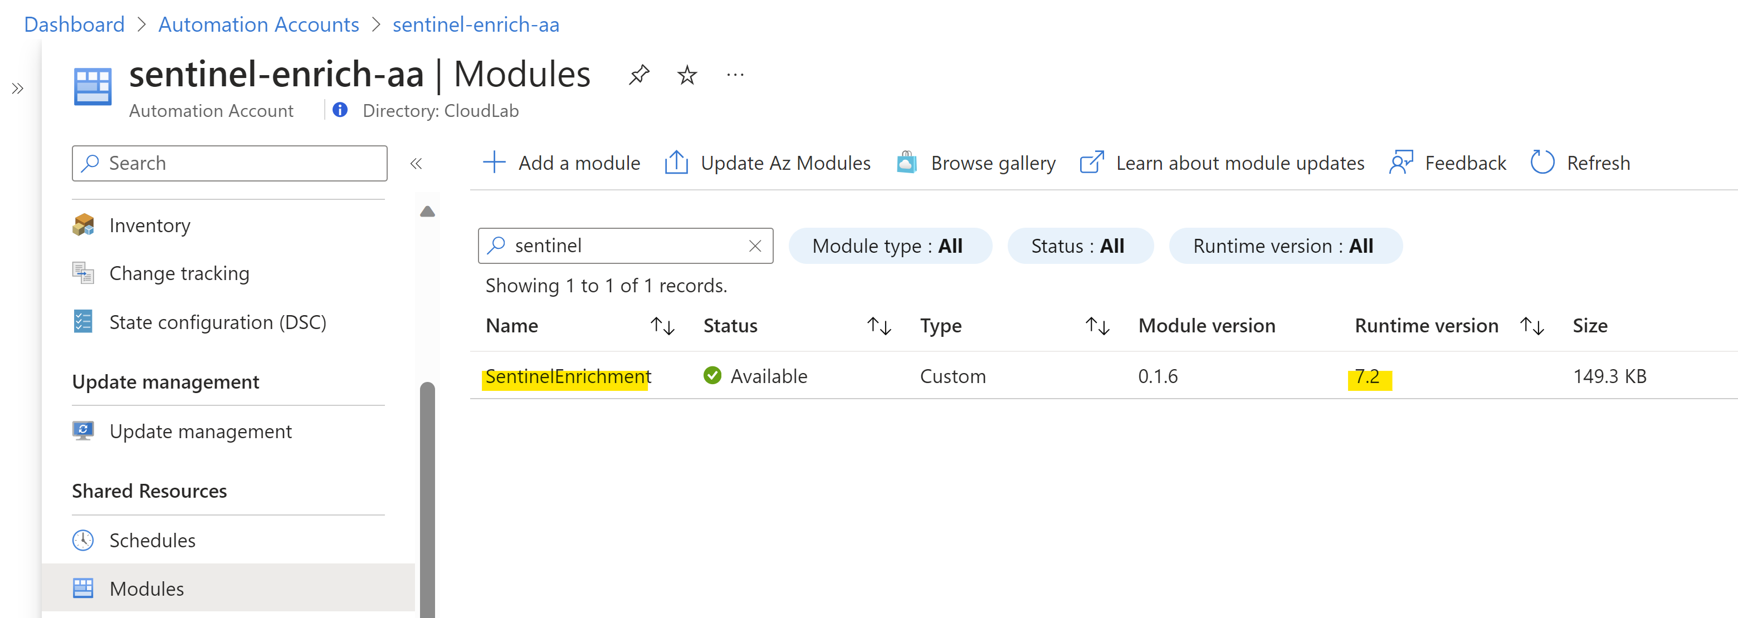Click the module filter magnifier icon
This screenshot has width=1738, height=618.
click(496, 245)
